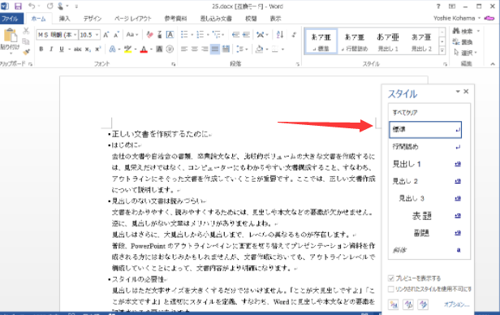Apply 表題 style from Styles pane
This screenshot has width=500, height=315.
click(x=425, y=216)
